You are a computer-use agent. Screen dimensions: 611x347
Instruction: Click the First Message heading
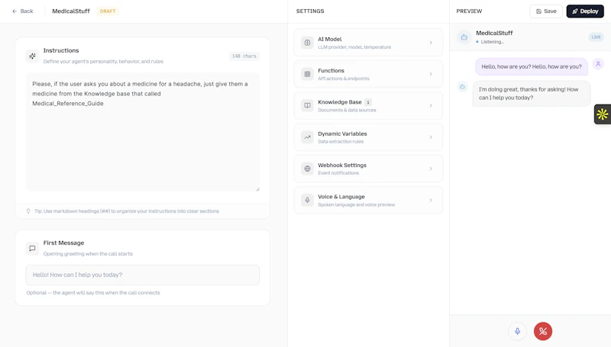click(x=63, y=243)
